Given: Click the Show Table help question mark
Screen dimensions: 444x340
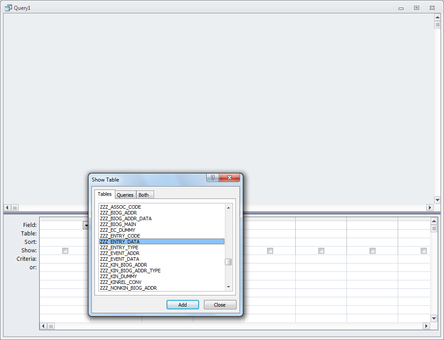Looking at the screenshot, I should tap(212, 178).
